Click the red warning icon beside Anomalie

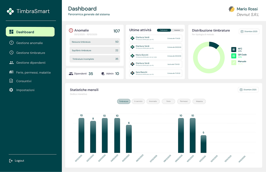71,30
